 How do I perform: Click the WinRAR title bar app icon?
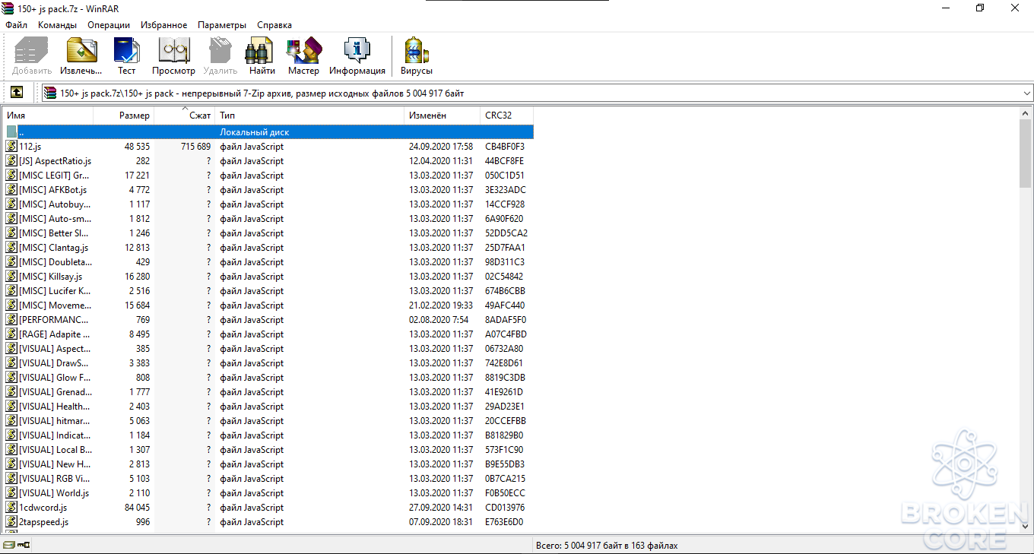pos(8,8)
